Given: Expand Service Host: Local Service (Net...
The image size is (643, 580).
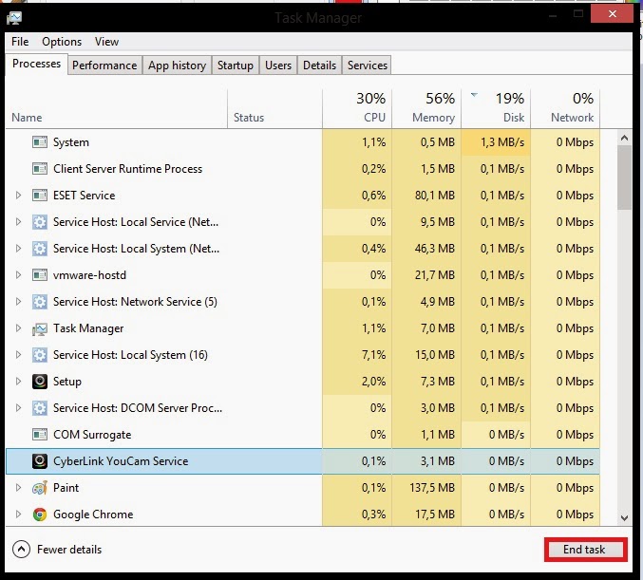Looking at the screenshot, I should click(18, 222).
